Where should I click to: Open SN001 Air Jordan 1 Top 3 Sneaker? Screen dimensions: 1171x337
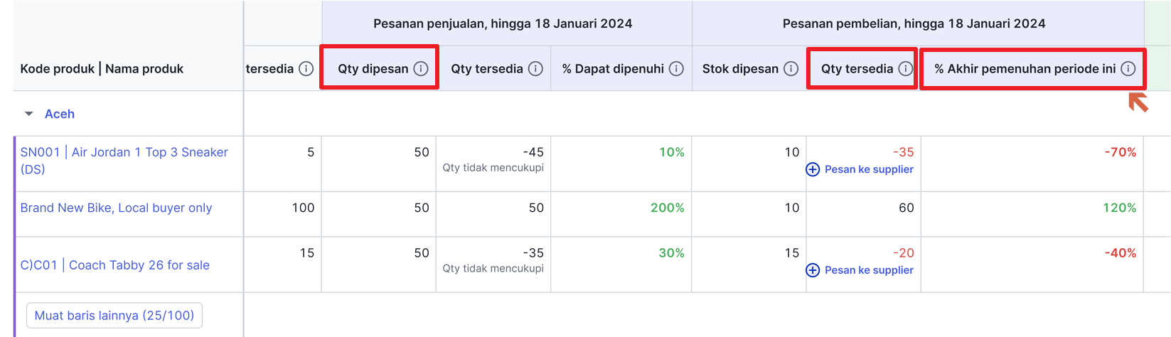(x=124, y=161)
